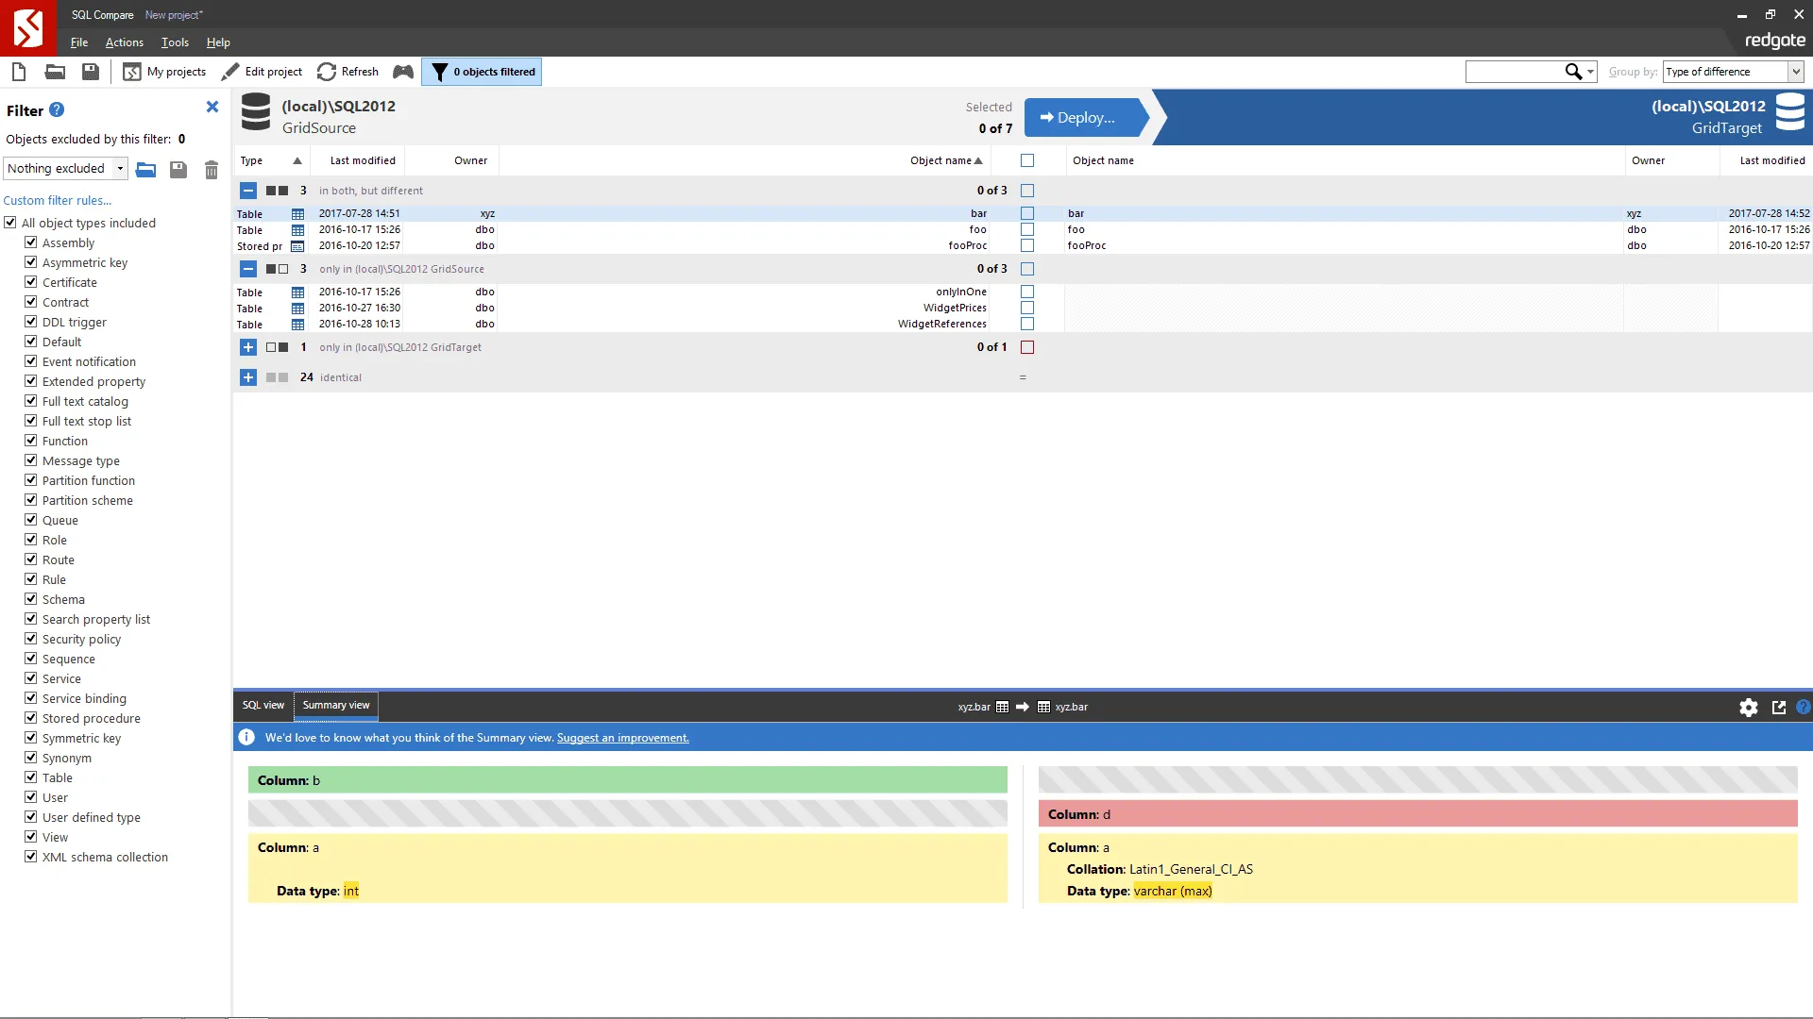Delete the current filter using the trash icon
Viewport: 1813px width, 1019px height.
click(210, 170)
